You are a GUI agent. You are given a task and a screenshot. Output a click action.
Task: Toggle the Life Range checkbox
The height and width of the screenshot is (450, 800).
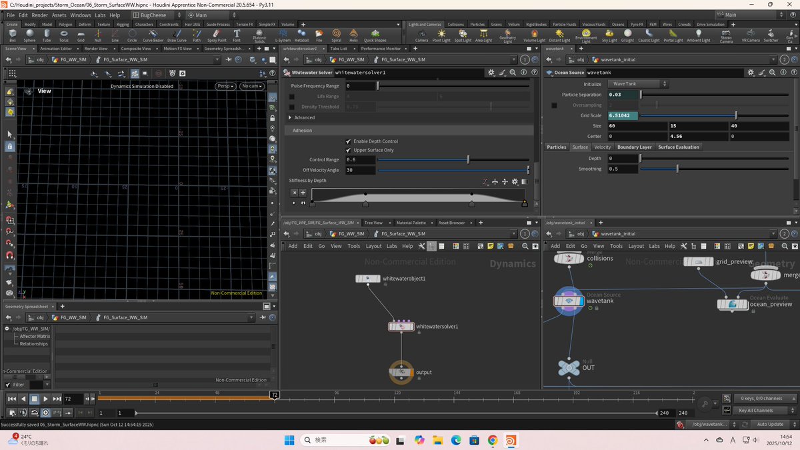[x=291, y=97]
